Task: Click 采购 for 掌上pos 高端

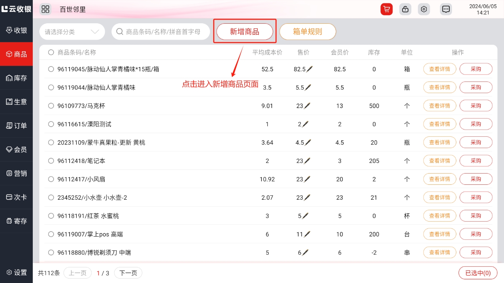Action: [476, 234]
